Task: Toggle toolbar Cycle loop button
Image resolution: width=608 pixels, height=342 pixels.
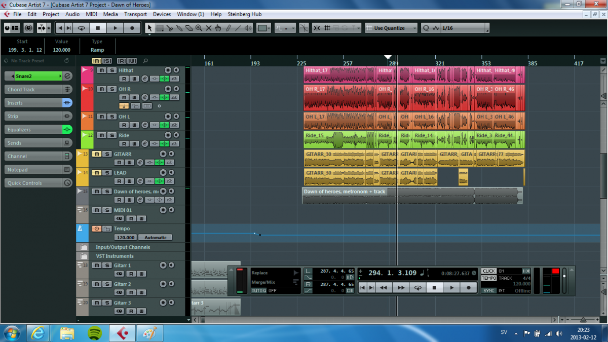Action: click(81, 28)
